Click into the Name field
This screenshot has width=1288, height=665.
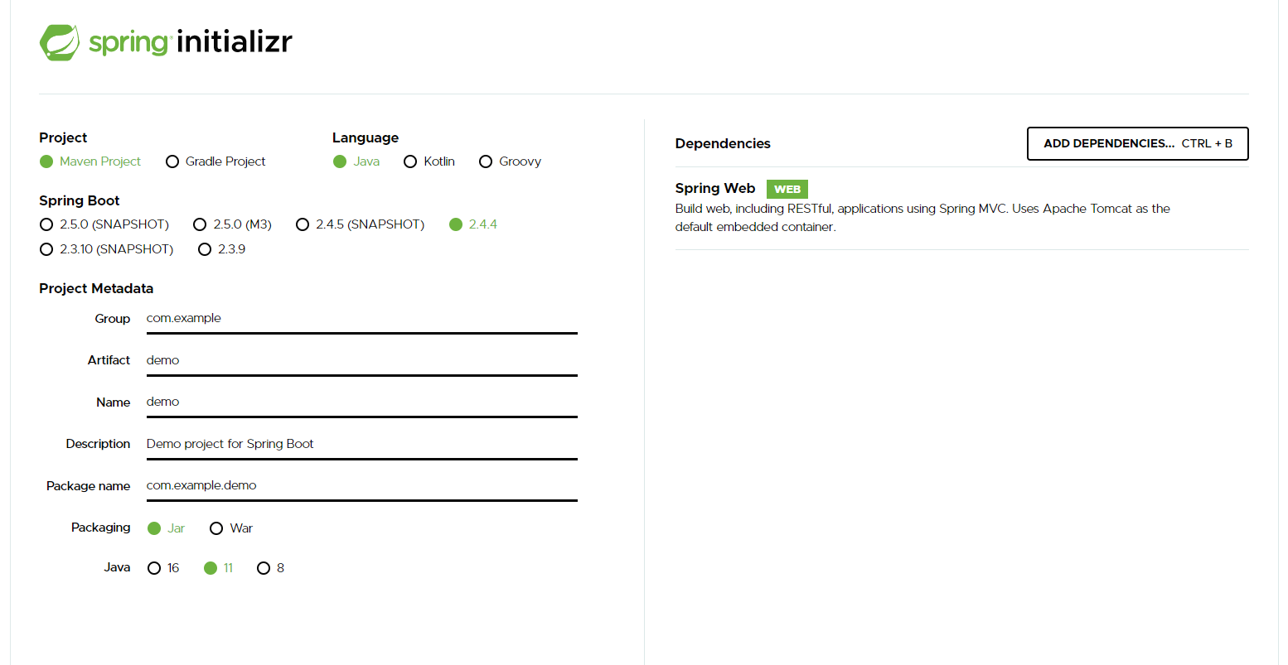click(361, 402)
